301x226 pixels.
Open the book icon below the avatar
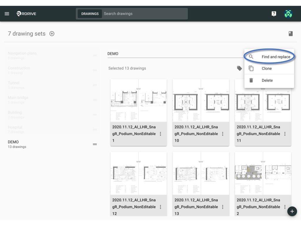click(291, 34)
